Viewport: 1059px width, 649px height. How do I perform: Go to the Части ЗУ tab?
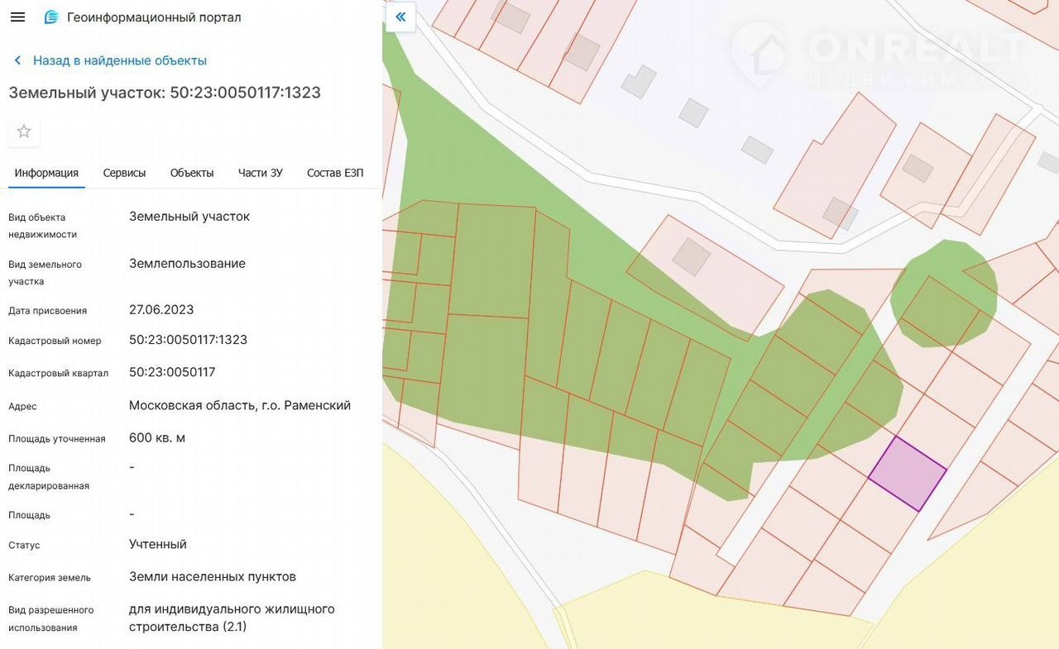(x=261, y=173)
